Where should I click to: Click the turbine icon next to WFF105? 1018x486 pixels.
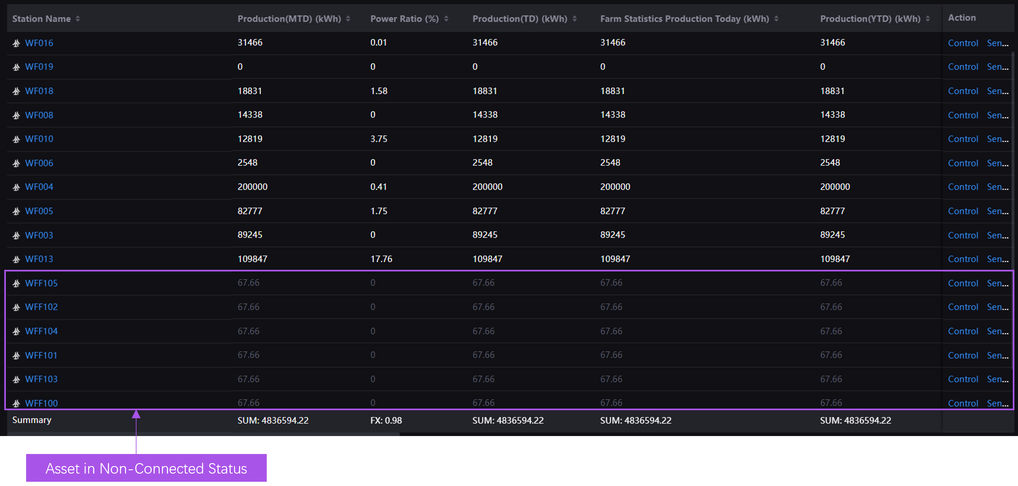pyautogui.click(x=16, y=283)
